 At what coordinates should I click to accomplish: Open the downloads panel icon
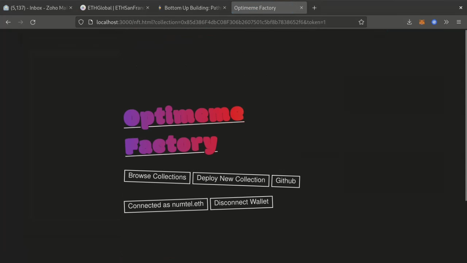tap(409, 22)
